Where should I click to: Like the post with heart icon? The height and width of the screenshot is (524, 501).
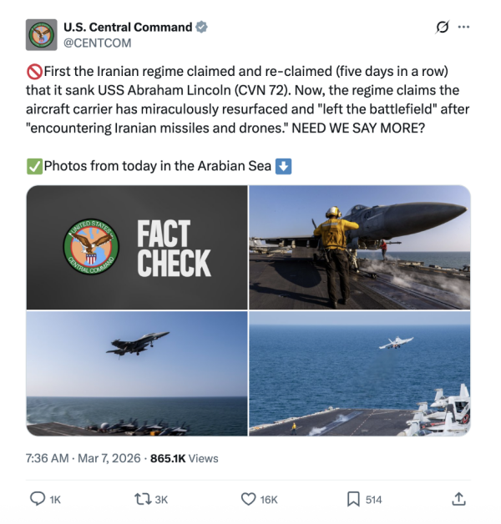[248, 499]
